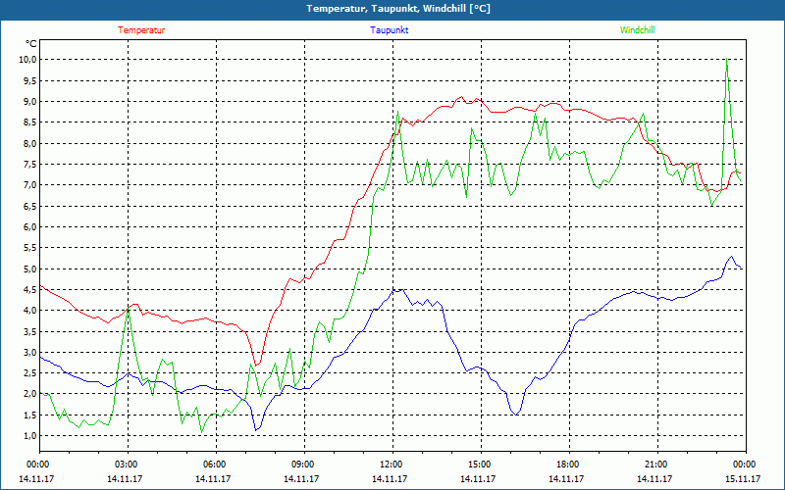Image resolution: width=785 pixels, height=490 pixels.
Task: Click the '6,5' y-axis value
Action: click(x=30, y=206)
